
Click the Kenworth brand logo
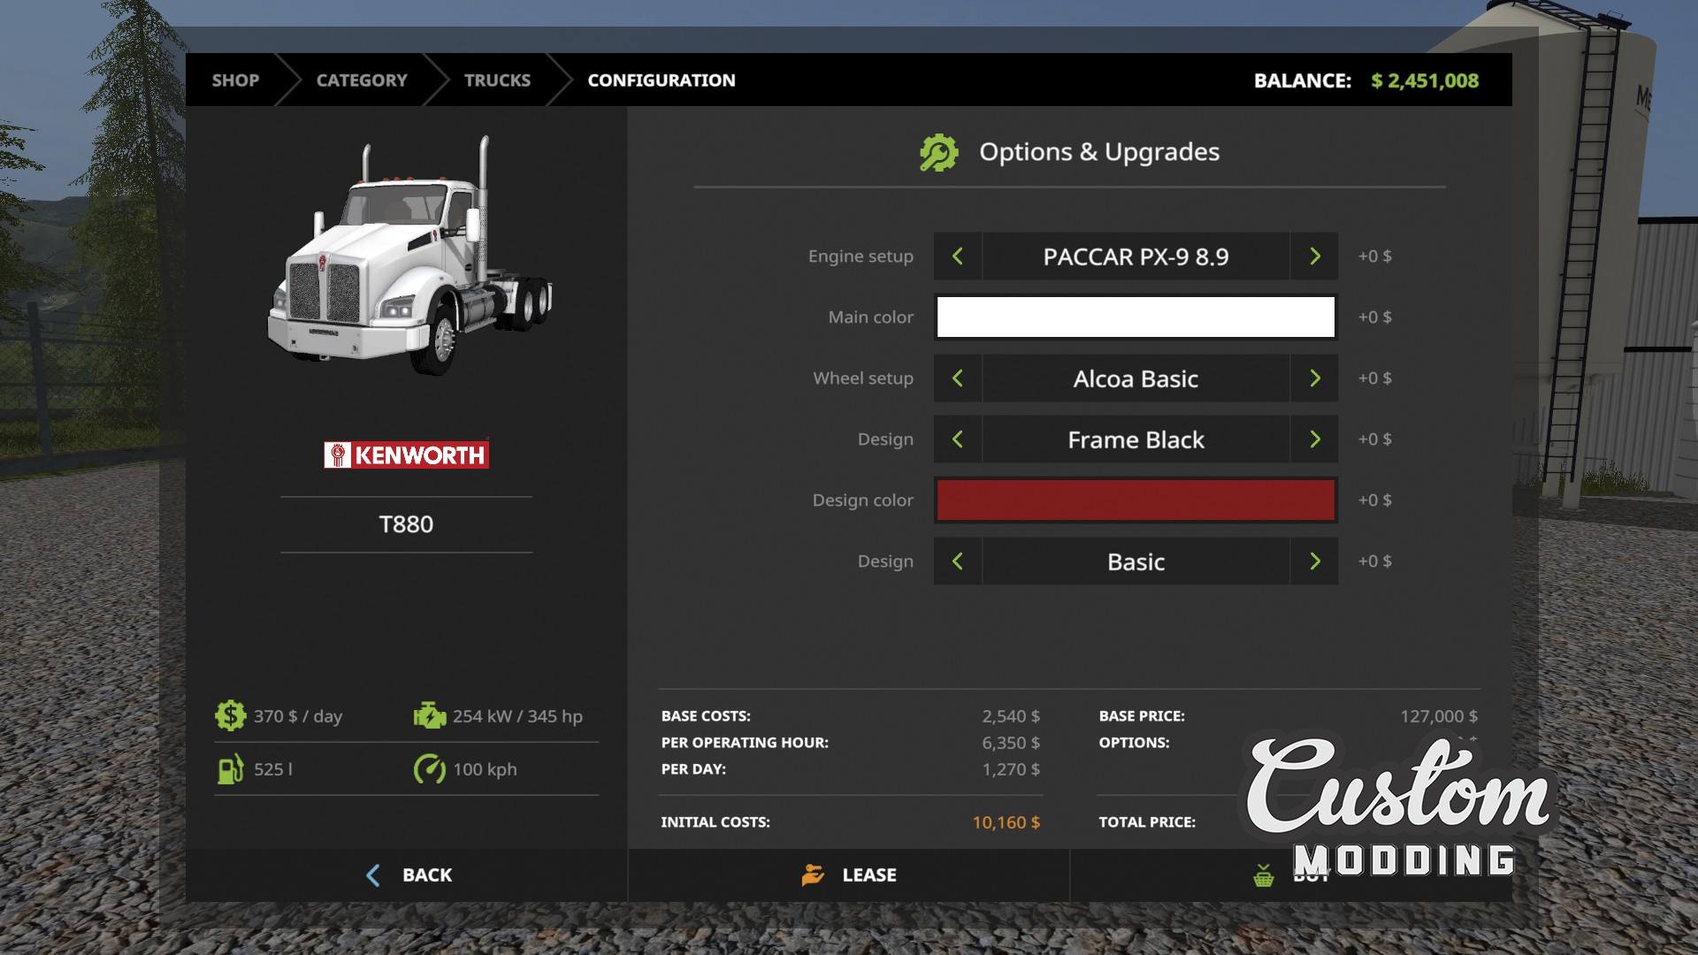point(406,455)
